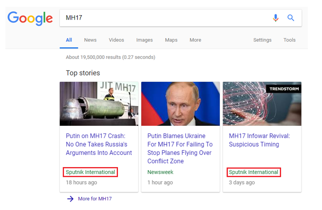The image size is (322, 210).
Task: Click the blue magnifier search icon
Action: point(291,18)
